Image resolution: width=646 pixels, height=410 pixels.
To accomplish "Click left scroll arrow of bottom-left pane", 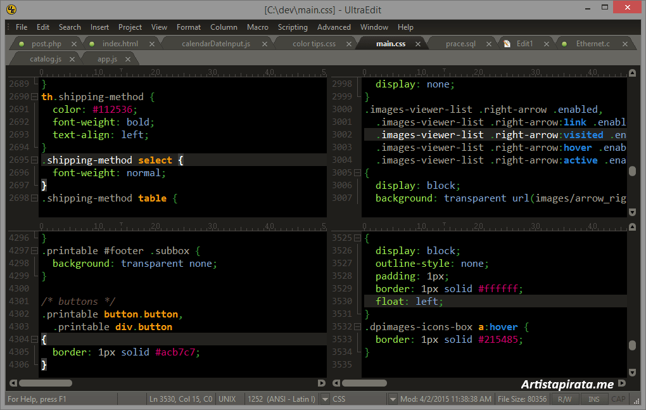I will pyautogui.click(x=12, y=383).
